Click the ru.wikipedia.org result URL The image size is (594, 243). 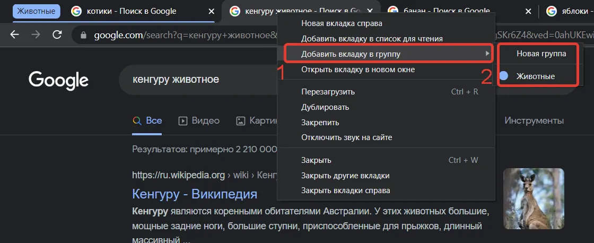point(178,175)
